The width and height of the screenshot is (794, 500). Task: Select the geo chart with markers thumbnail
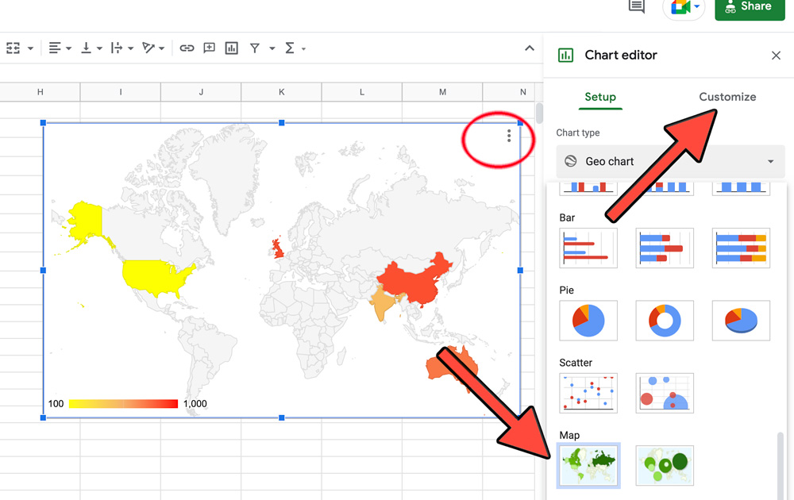665,466
